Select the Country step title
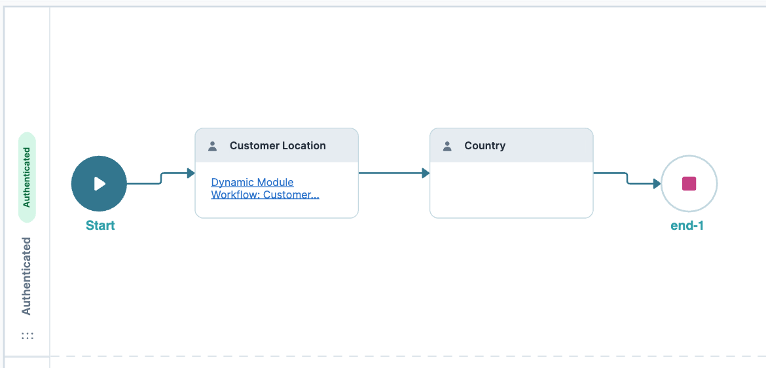Viewport: 766px width, 368px height. (x=484, y=145)
